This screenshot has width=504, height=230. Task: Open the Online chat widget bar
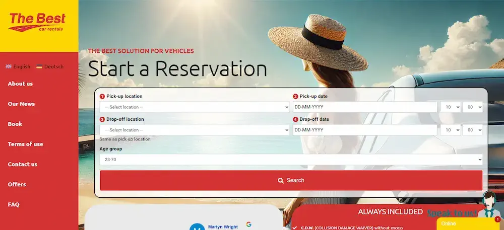tap(466, 223)
